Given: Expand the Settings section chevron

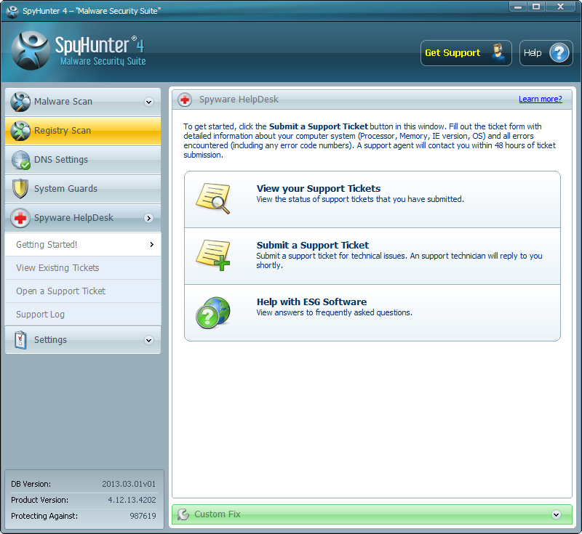Looking at the screenshot, I should (x=149, y=340).
